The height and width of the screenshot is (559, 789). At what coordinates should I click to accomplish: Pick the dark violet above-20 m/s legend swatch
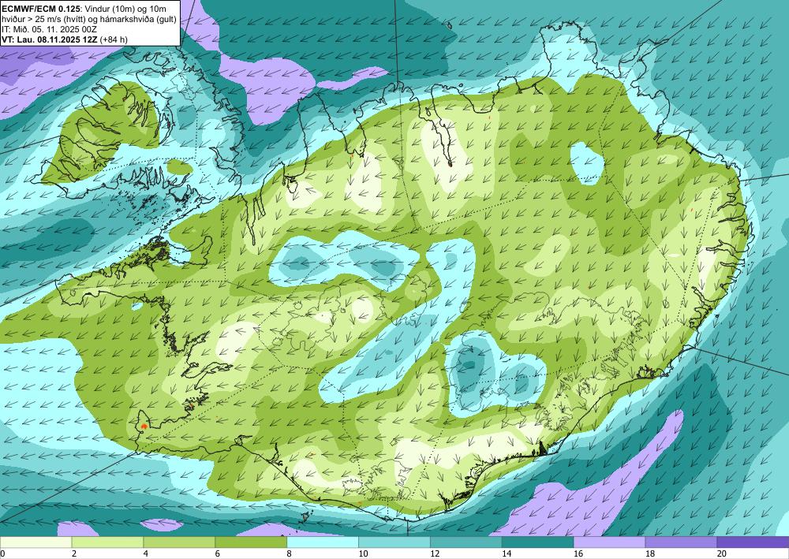(753, 542)
